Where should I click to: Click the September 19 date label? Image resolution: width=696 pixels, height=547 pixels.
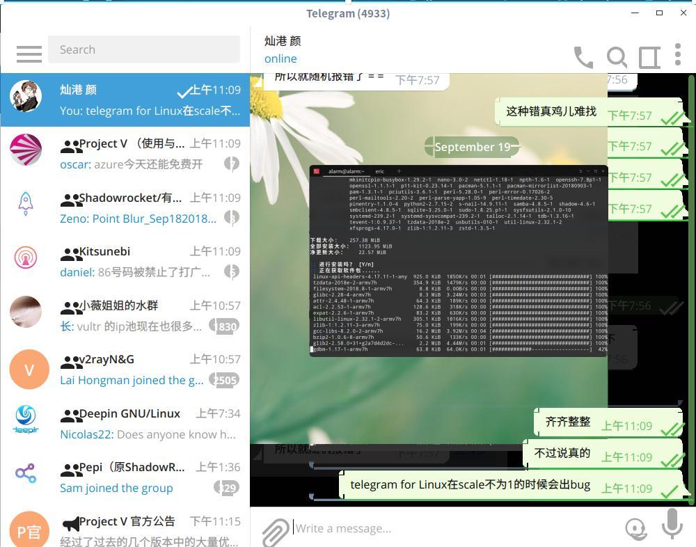click(x=472, y=147)
